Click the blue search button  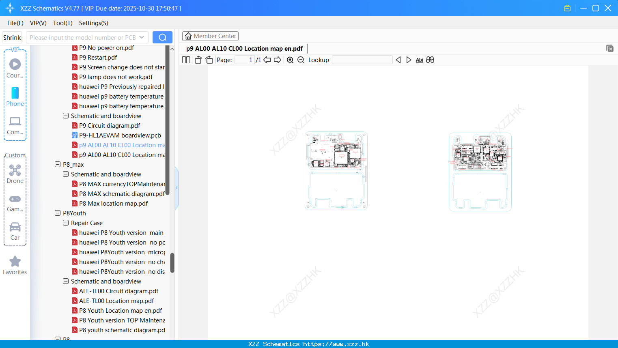[162, 37]
